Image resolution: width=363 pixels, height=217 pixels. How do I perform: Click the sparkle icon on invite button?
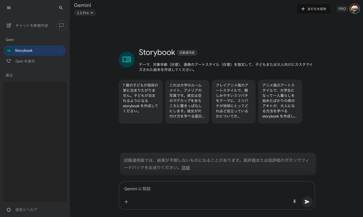[x=303, y=9]
